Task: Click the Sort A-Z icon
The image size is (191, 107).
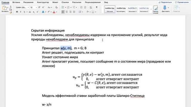Action: point(91,7)
